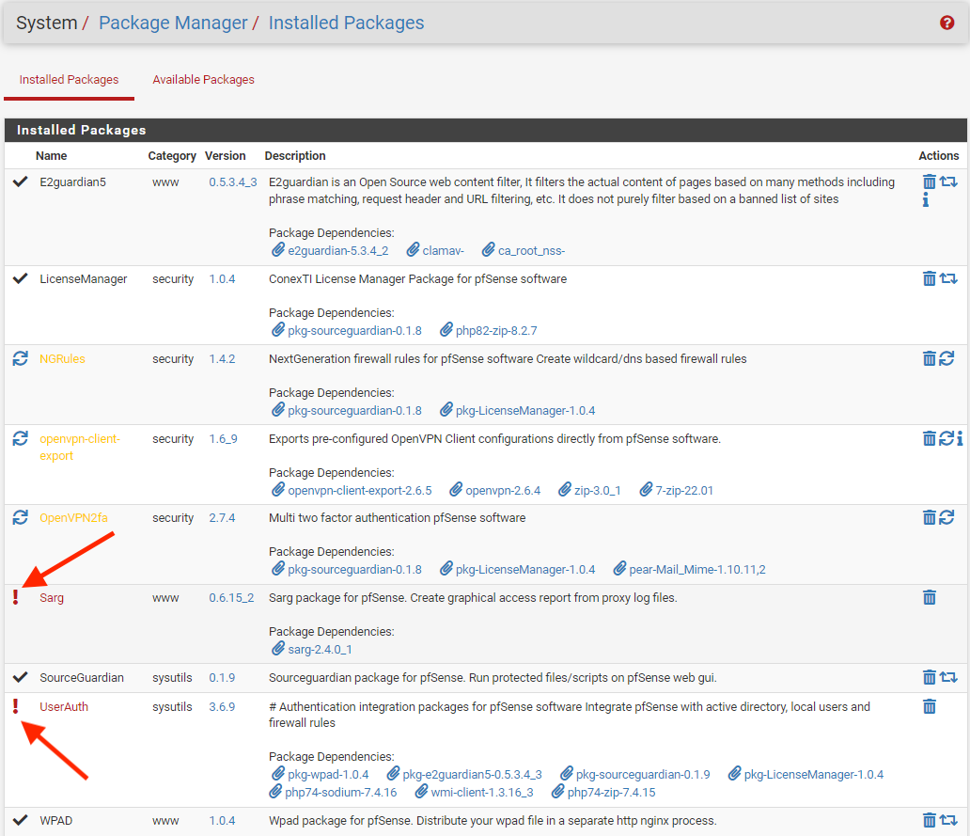Update the NGRules package in the Actions column

pyautogui.click(x=947, y=358)
